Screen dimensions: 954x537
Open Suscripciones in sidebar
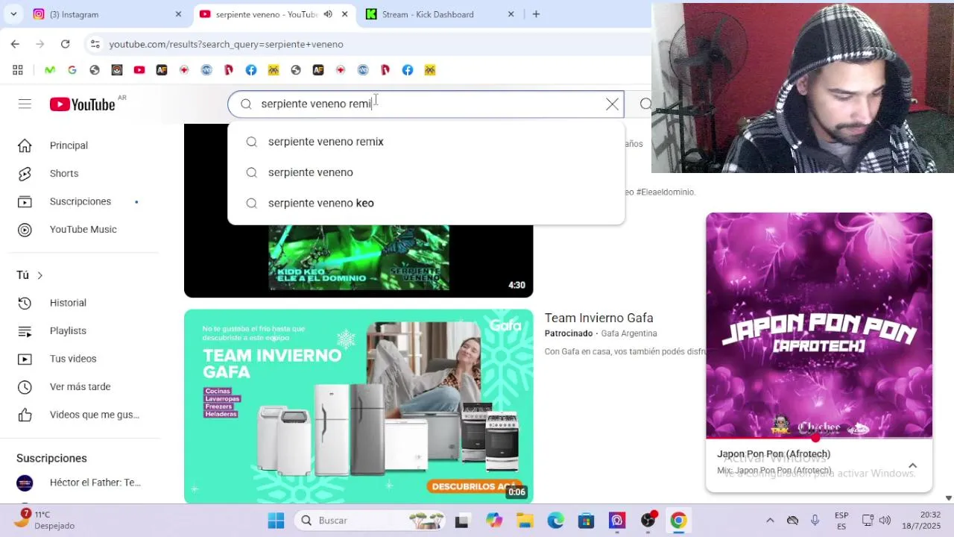80,201
